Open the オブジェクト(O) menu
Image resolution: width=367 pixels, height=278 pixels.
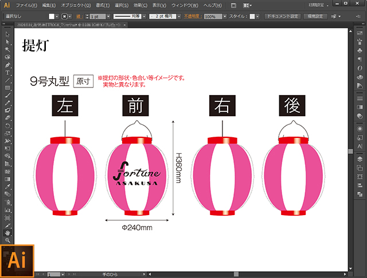76,5
